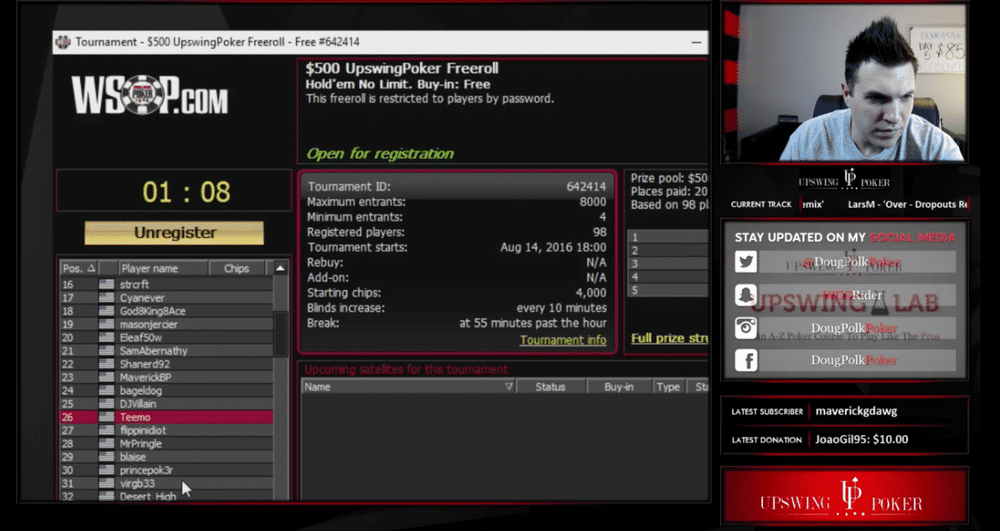Click the WSOP.com logo
1000x531 pixels.
pyautogui.click(x=149, y=95)
